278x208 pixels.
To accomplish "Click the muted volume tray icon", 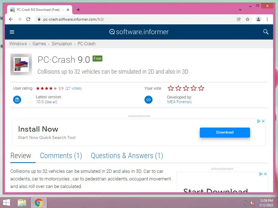I will (x=252, y=203).
